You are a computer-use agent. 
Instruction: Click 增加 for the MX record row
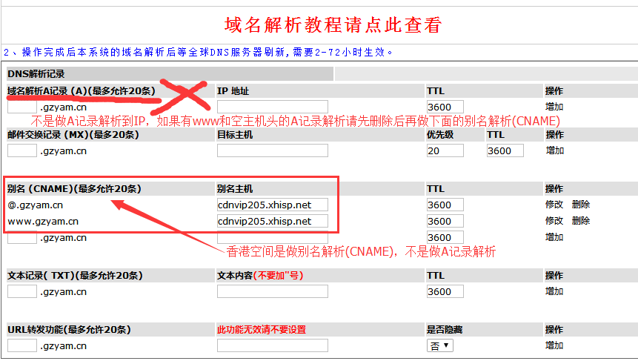[554, 150]
